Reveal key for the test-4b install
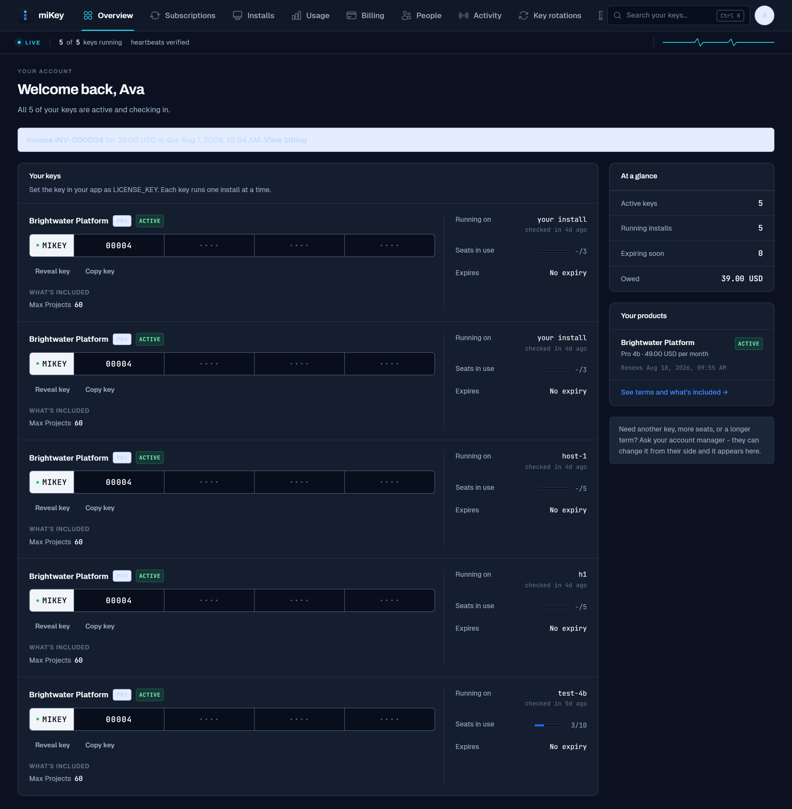Image resolution: width=792 pixels, height=809 pixels. (53, 745)
